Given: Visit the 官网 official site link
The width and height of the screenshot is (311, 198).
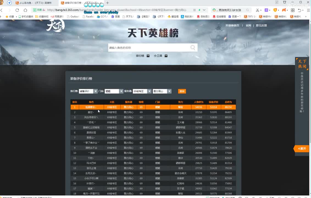Looking at the screenshot, I should click(248, 25).
